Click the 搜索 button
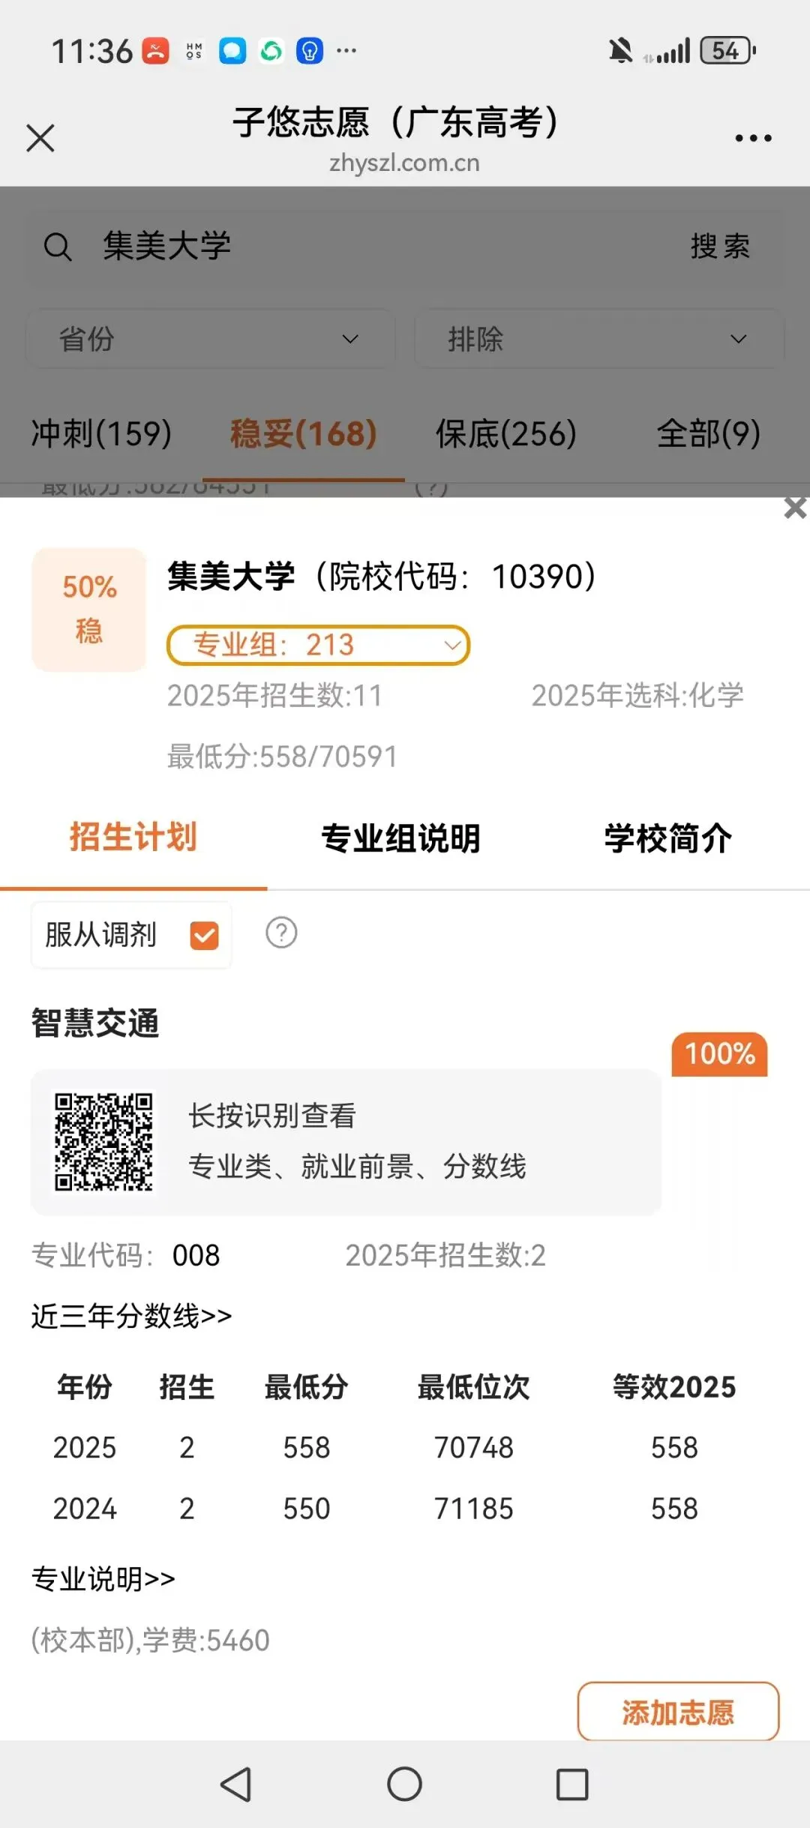 coord(720,247)
